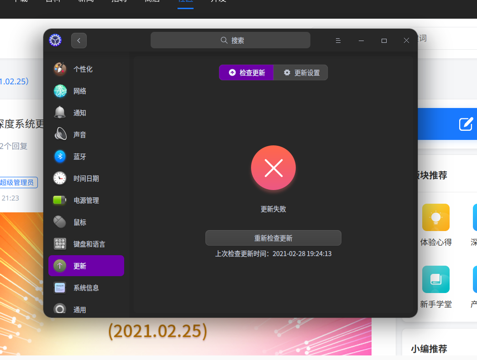
Task: Open 声音 label in sidebar
Action: pyautogui.click(x=80, y=134)
